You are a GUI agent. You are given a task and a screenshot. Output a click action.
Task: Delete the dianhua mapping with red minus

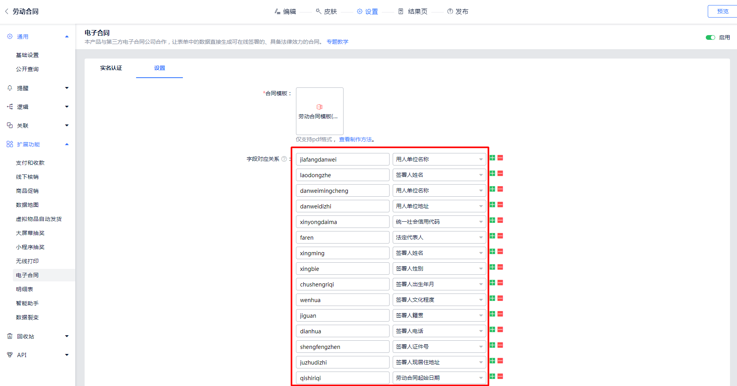pyautogui.click(x=500, y=330)
